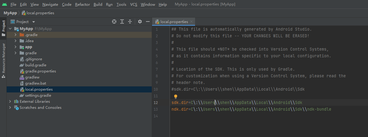The image size is (368, 137).
Task: Place cursor on sdk.dir line 12
Action: tap(237, 102)
